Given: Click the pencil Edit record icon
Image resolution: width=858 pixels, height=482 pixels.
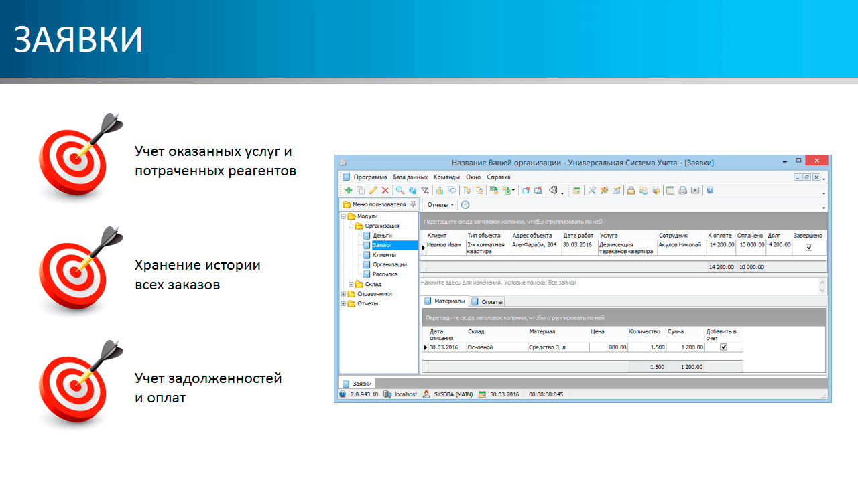Looking at the screenshot, I should pyautogui.click(x=373, y=190).
